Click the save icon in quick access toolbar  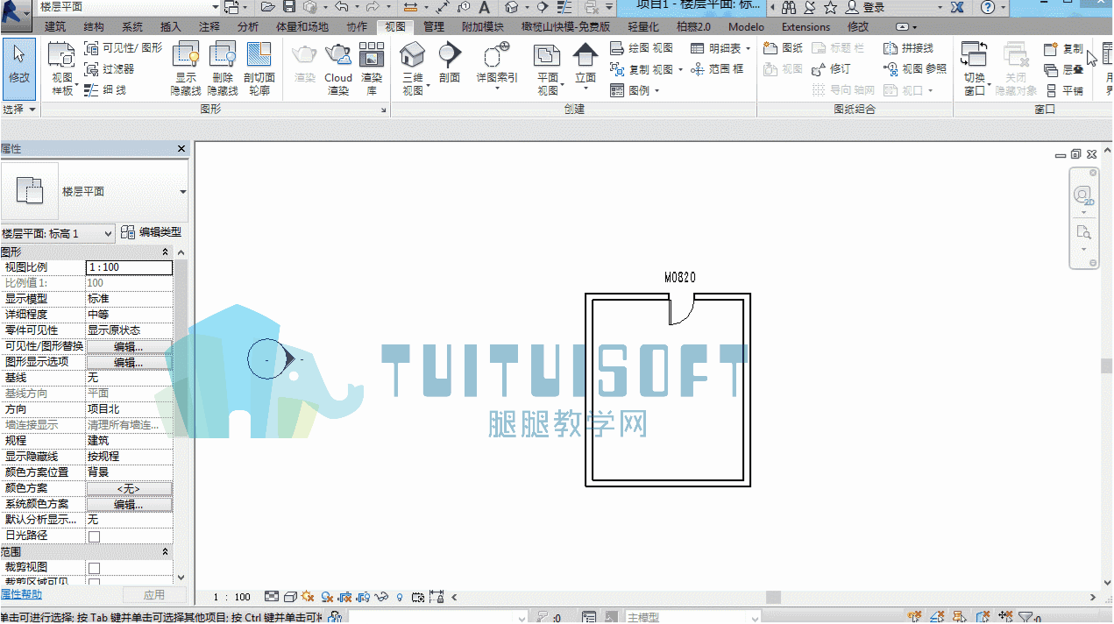click(x=289, y=7)
